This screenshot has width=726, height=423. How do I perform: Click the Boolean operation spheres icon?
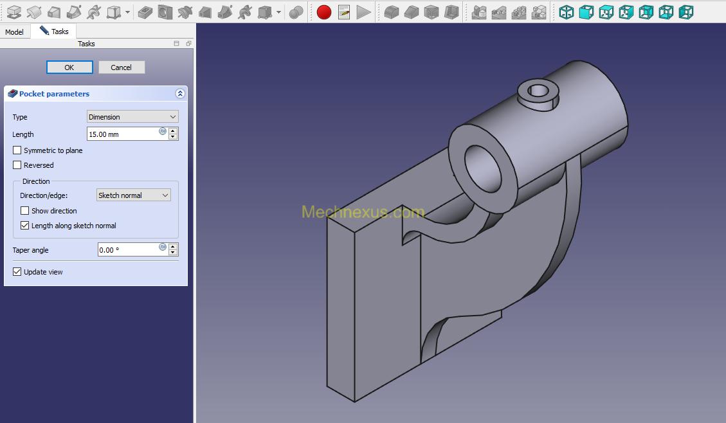[x=296, y=12]
